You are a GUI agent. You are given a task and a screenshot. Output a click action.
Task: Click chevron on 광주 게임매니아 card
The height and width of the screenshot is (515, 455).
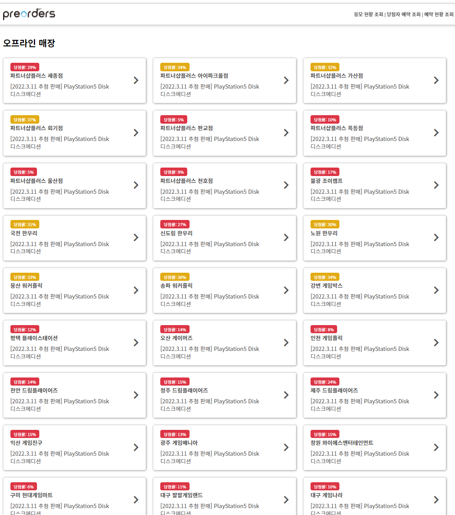[x=286, y=447]
